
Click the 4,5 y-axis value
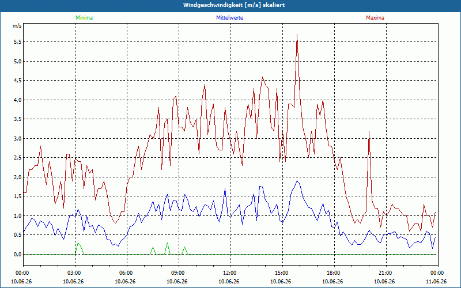coord(18,81)
